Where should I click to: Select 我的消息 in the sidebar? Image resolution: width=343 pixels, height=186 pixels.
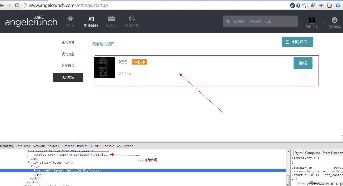coord(68,54)
